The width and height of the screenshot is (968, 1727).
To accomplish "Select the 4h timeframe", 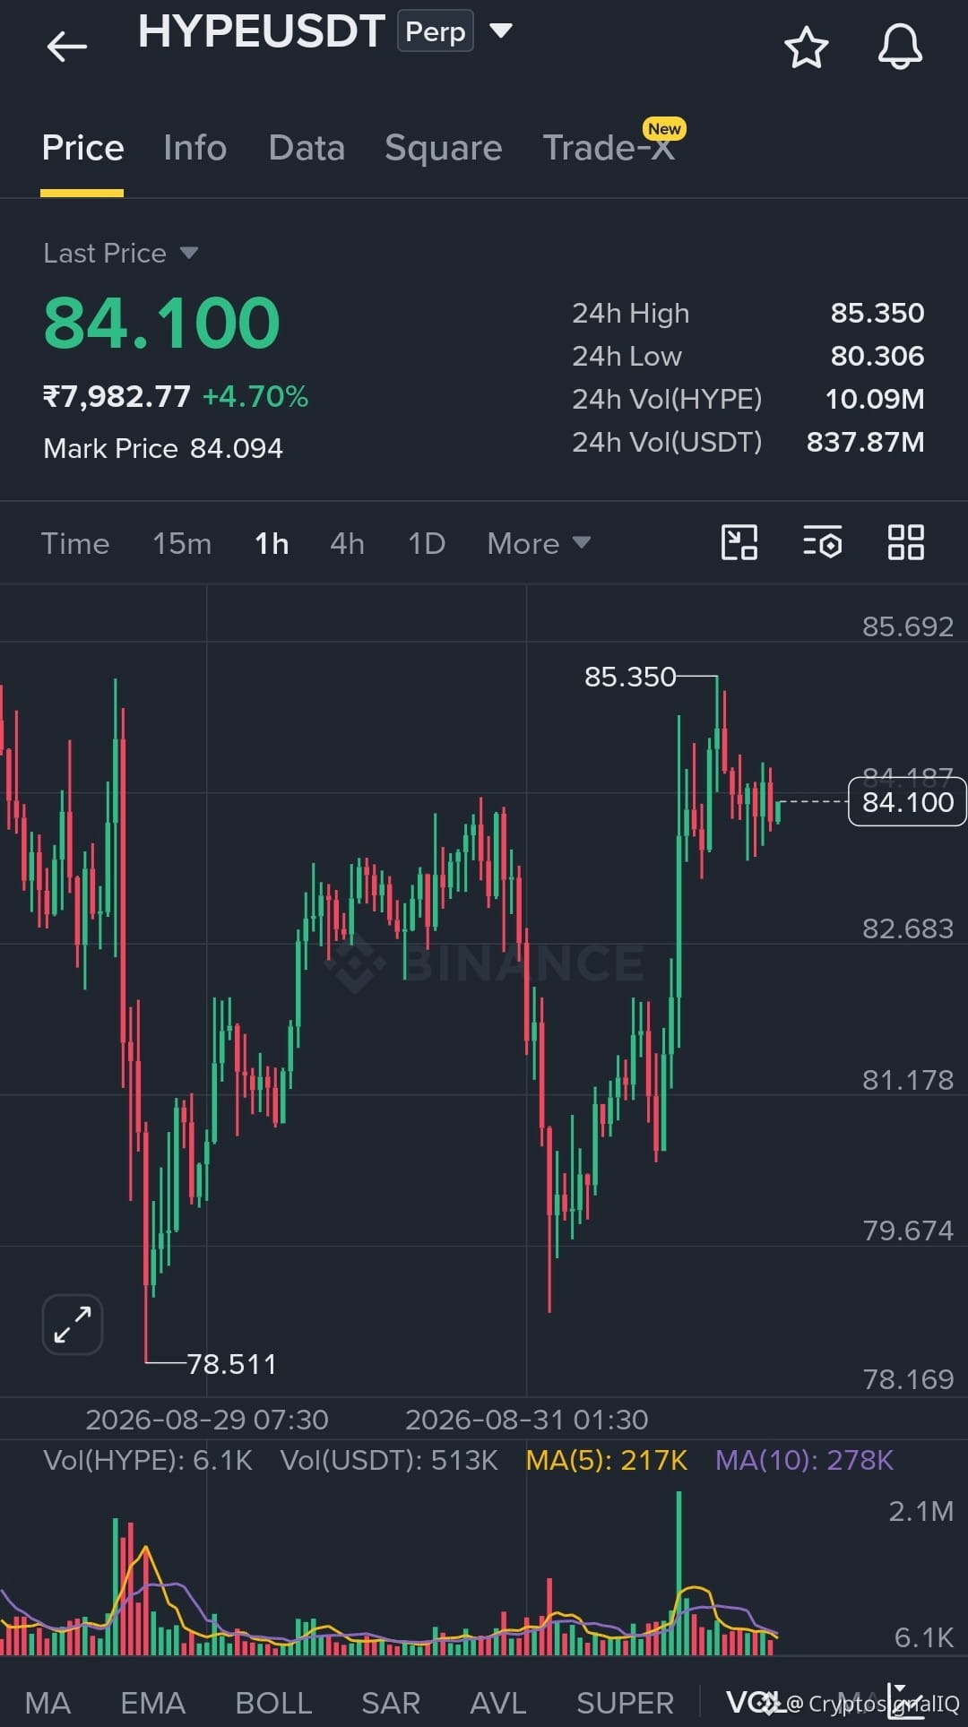I will coord(347,543).
